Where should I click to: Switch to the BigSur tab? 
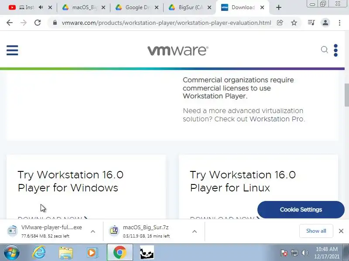190,7
